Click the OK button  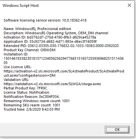coord(117,130)
